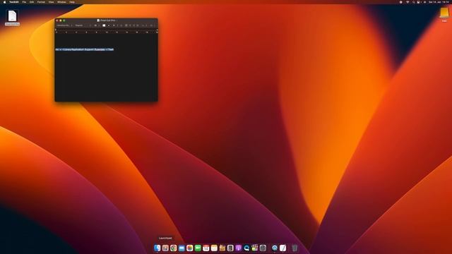Image resolution: width=452 pixels, height=254 pixels.
Task: Open the TextEdit icon in the Dock
Action: [x=282, y=248]
